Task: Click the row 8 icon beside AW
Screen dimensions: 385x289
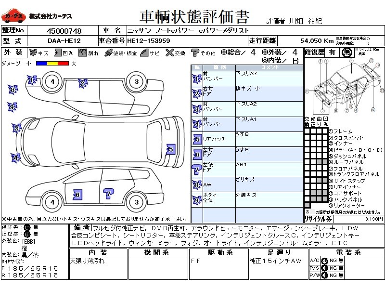Action: click(197, 185)
